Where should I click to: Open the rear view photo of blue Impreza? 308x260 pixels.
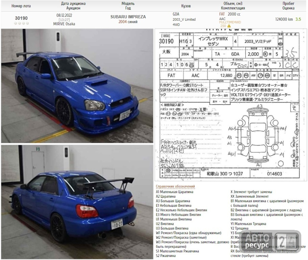coord(77,202)
